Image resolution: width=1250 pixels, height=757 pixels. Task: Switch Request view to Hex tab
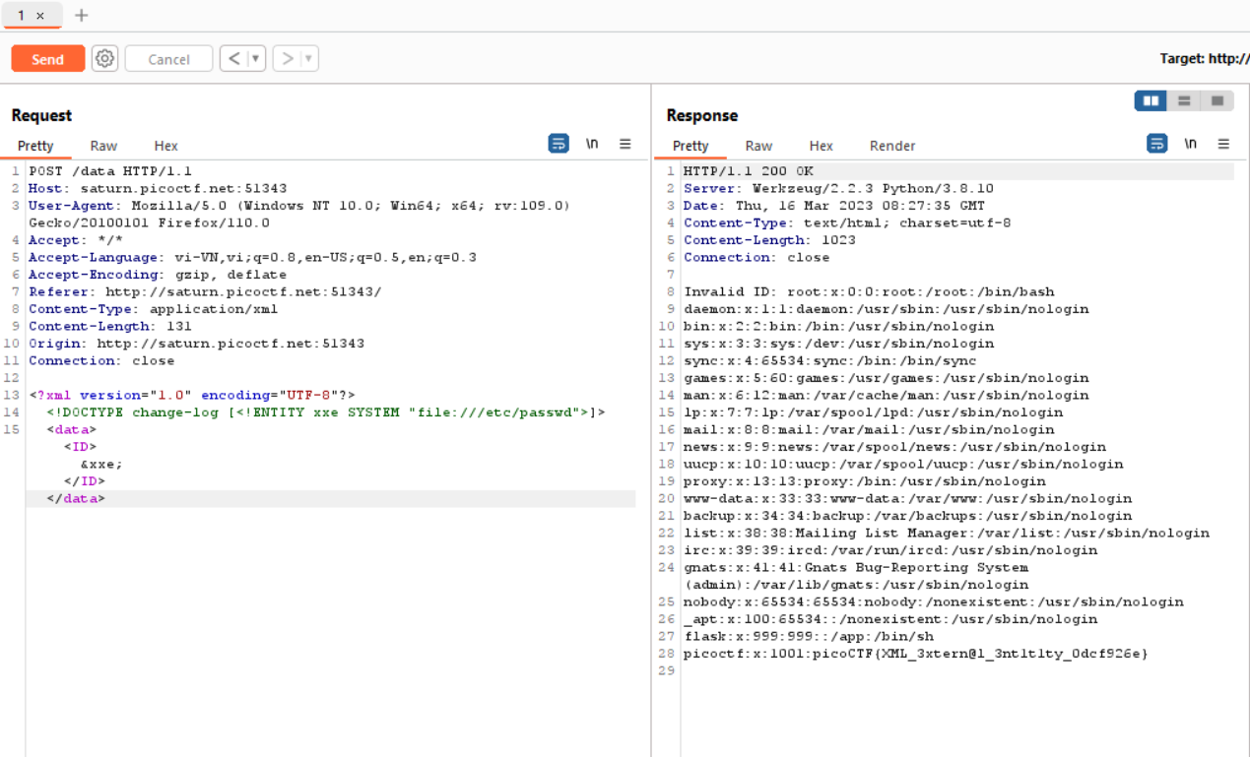(x=165, y=146)
